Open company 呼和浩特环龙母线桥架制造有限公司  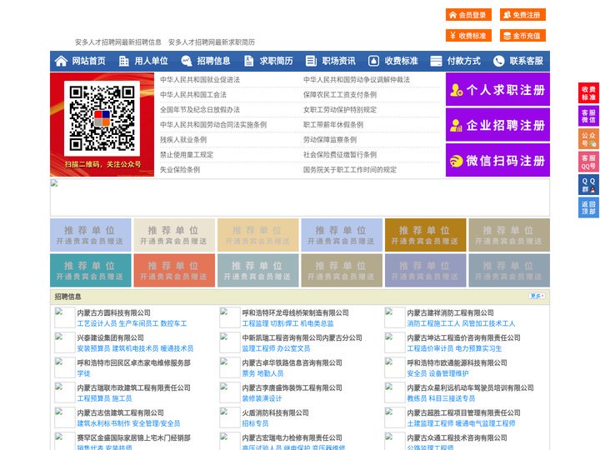pyautogui.click(x=295, y=312)
